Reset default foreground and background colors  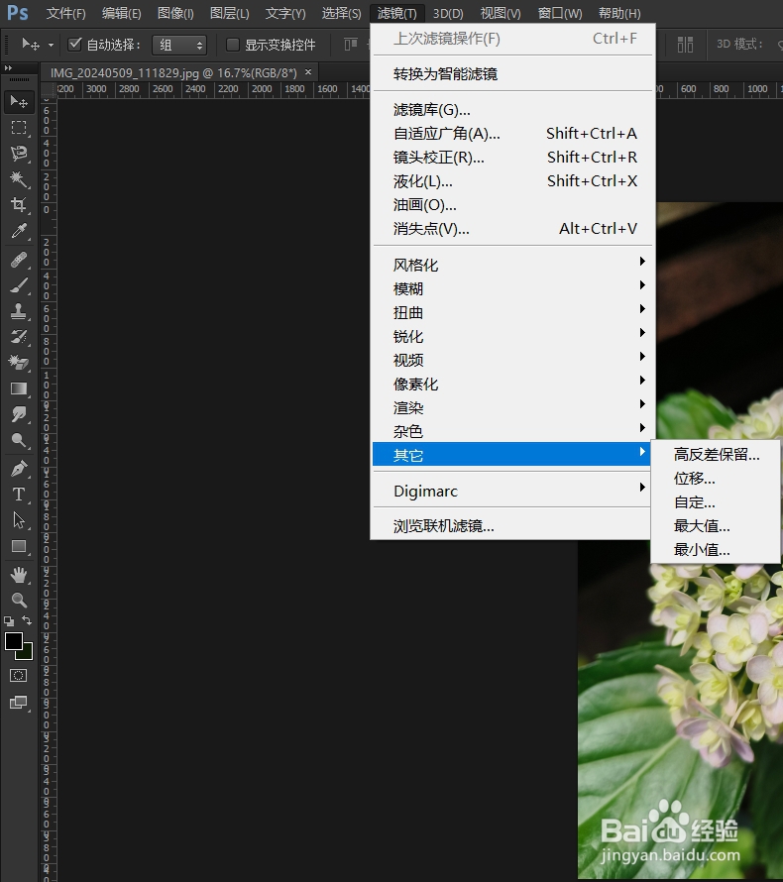pos(9,621)
